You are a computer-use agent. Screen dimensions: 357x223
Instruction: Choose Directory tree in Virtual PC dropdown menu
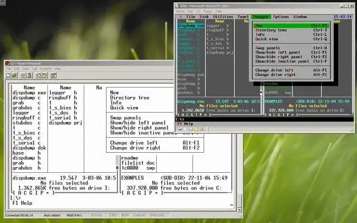click(291, 30)
